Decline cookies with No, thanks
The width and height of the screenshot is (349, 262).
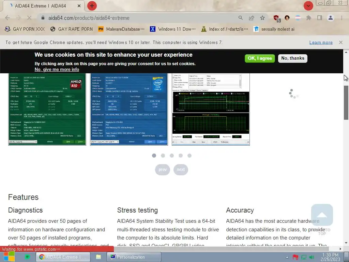click(293, 58)
